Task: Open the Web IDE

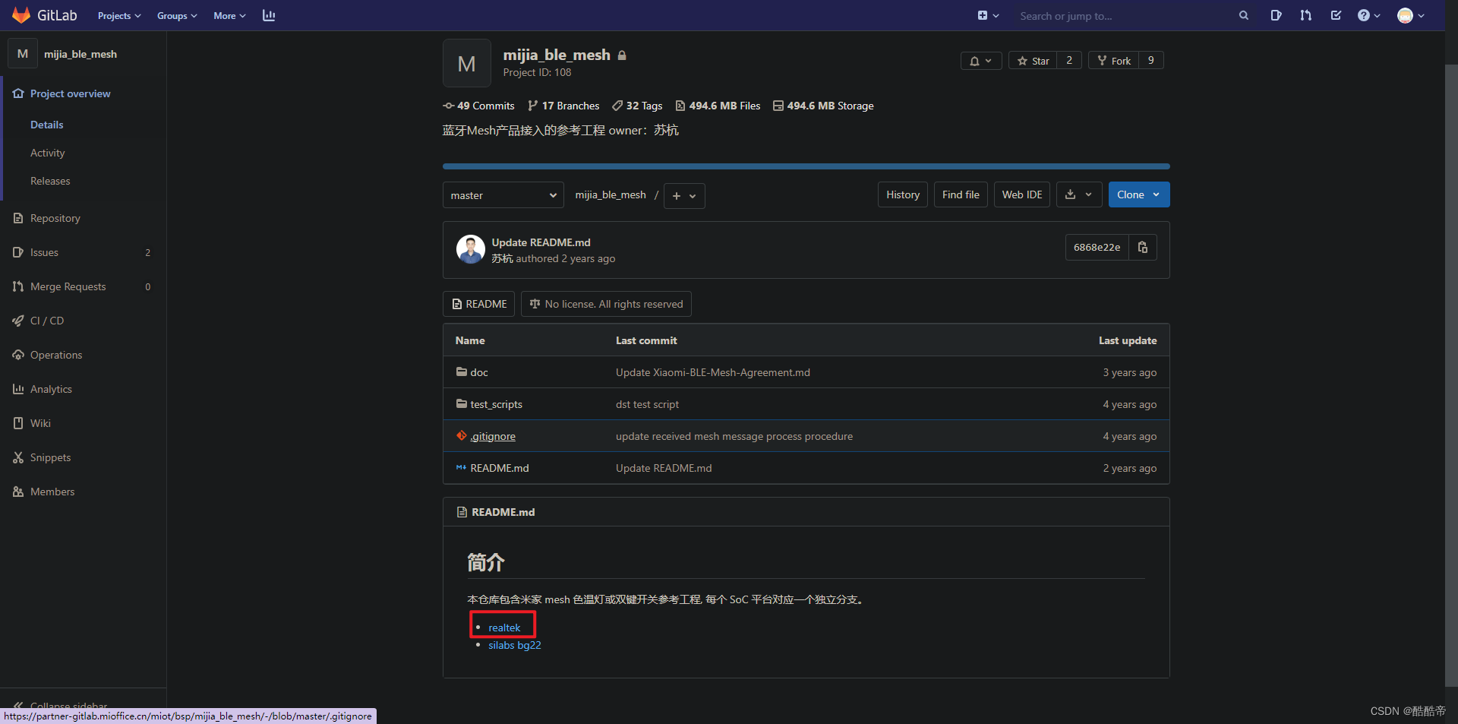Action: (x=1022, y=194)
